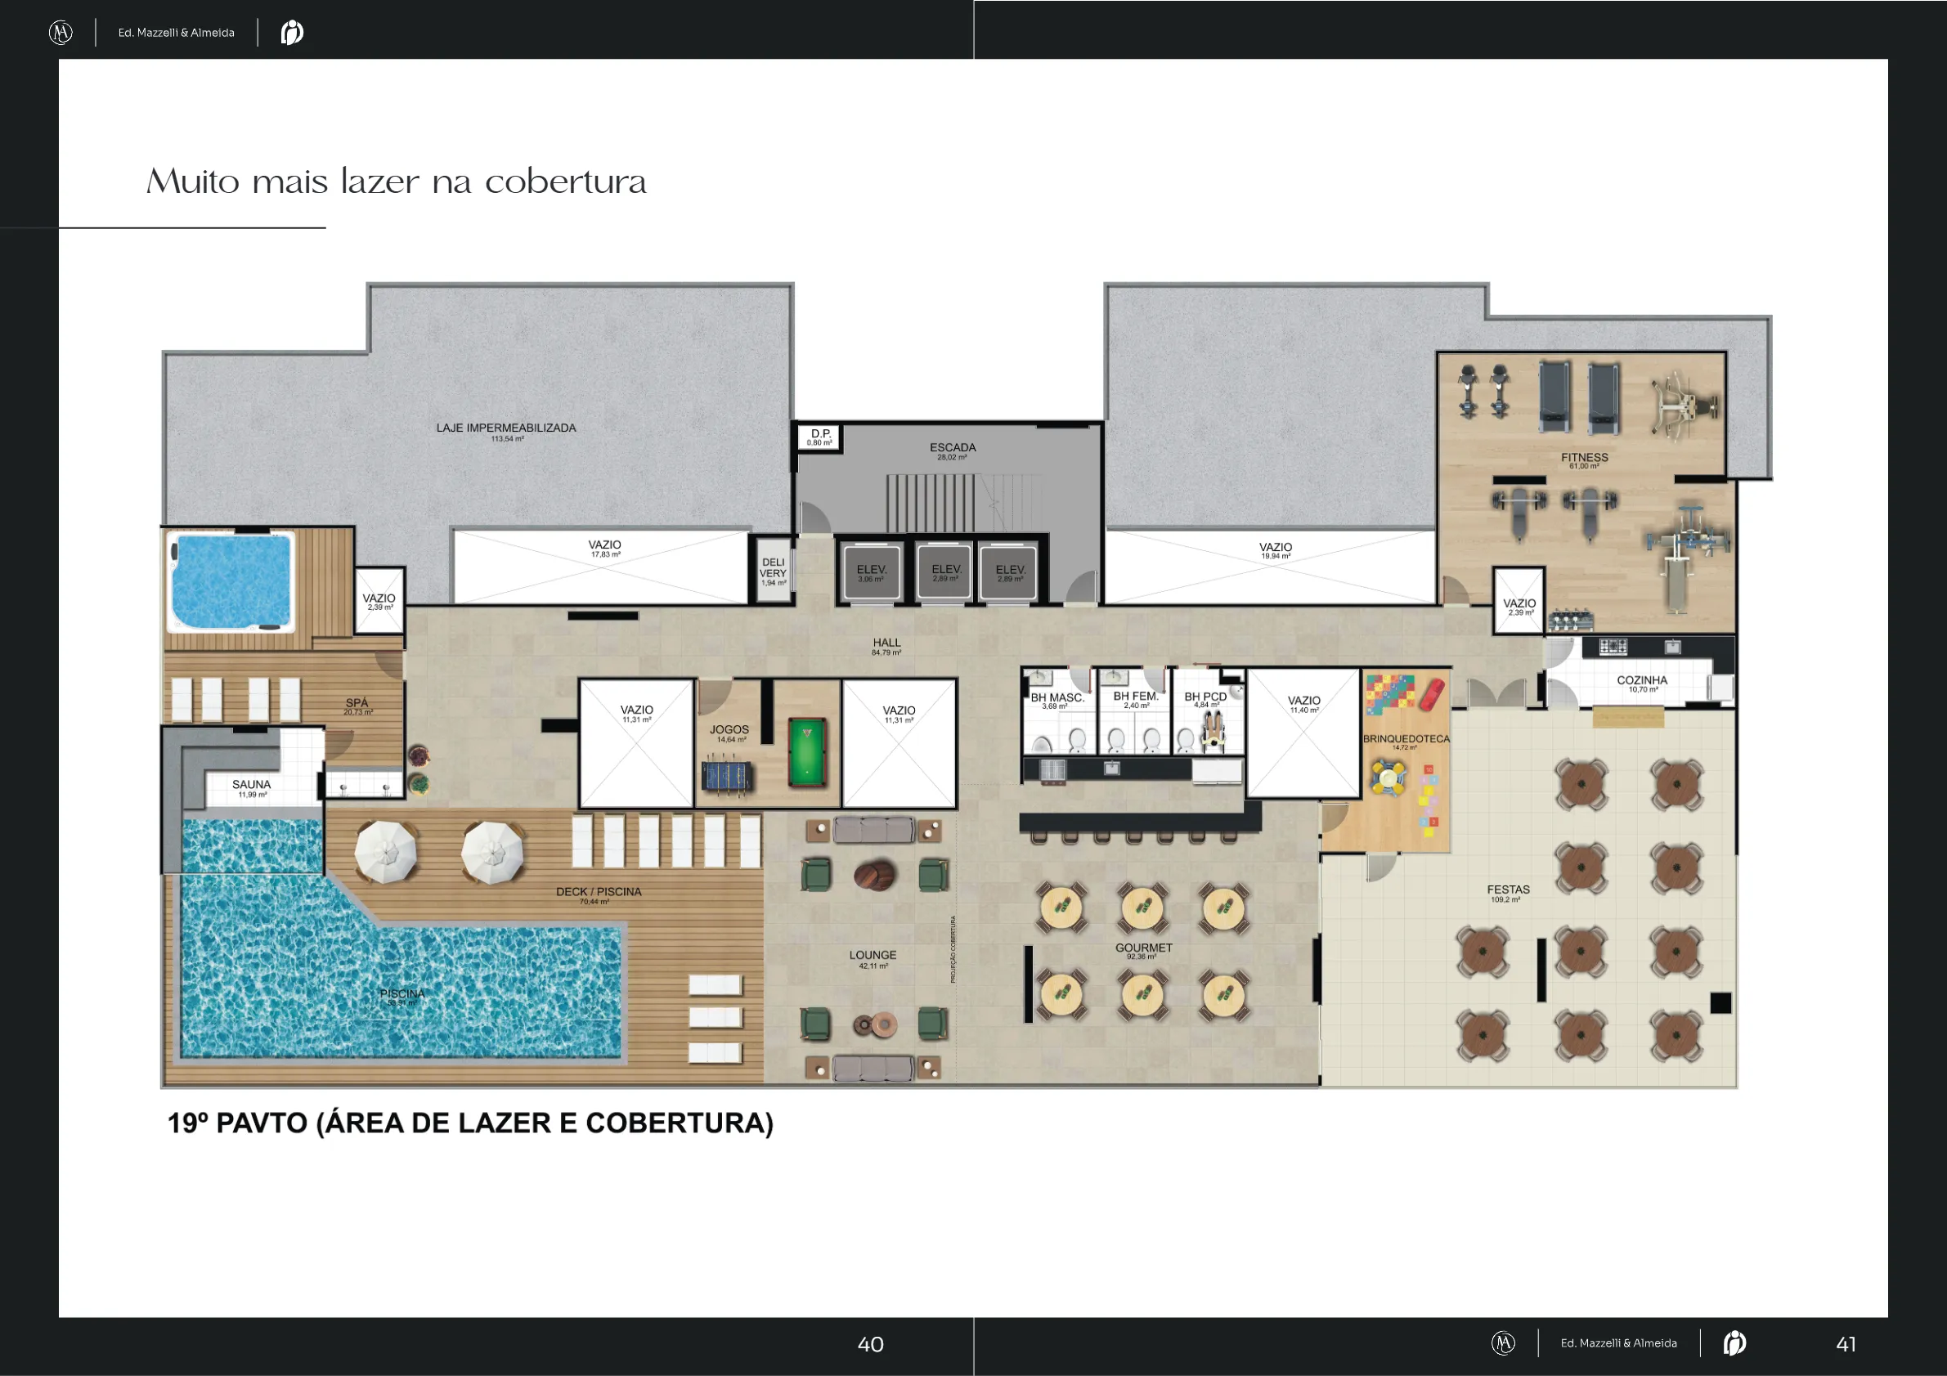Click the MA monogram logo in bottom footer
Screen dimensions: 1947x1376
point(1503,1343)
